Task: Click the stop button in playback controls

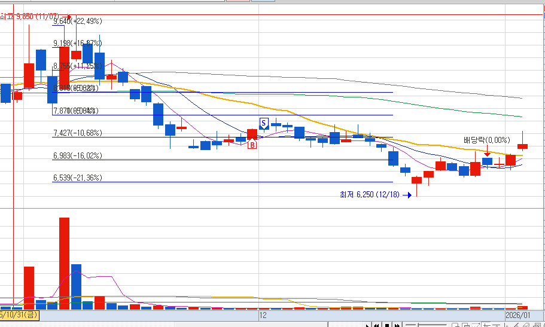Action: tap(387, 325)
